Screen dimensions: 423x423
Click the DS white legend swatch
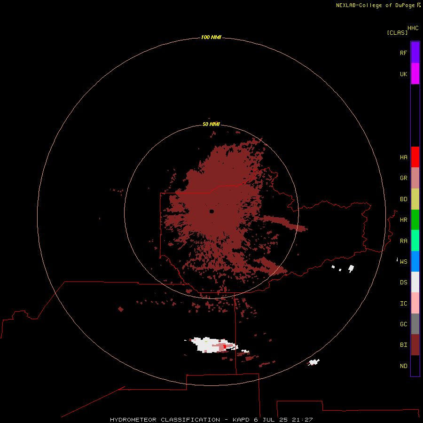pyautogui.click(x=415, y=282)
